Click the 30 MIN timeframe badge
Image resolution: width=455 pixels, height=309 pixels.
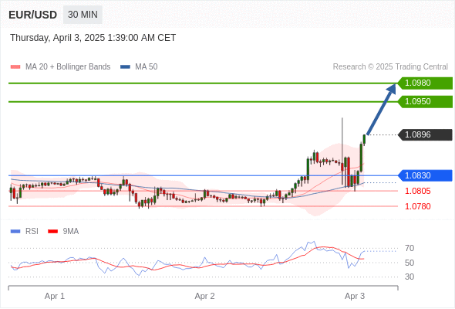pos(83,15)
